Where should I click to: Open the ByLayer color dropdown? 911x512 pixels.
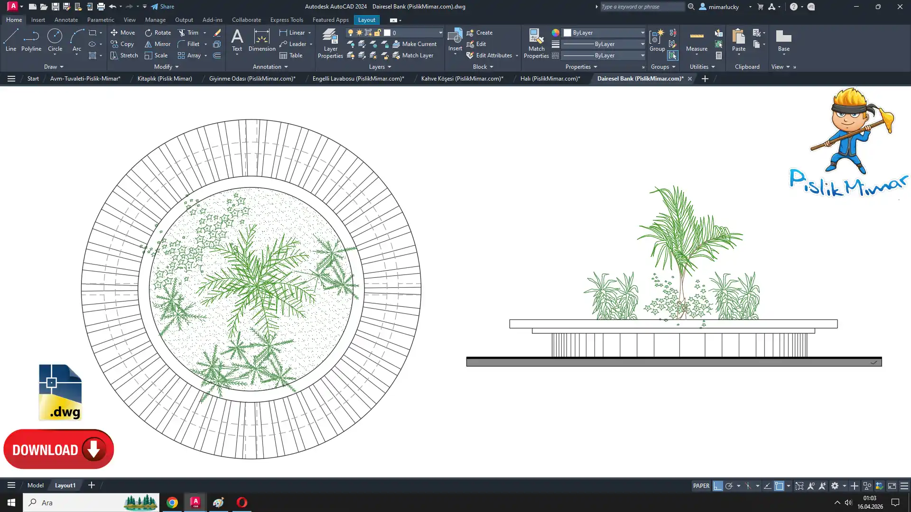(x=642, y=33)
